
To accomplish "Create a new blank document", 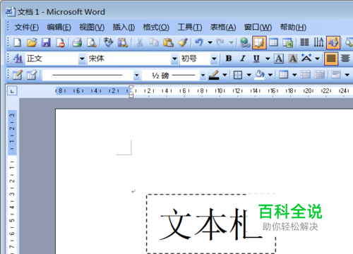I will 18,43.
